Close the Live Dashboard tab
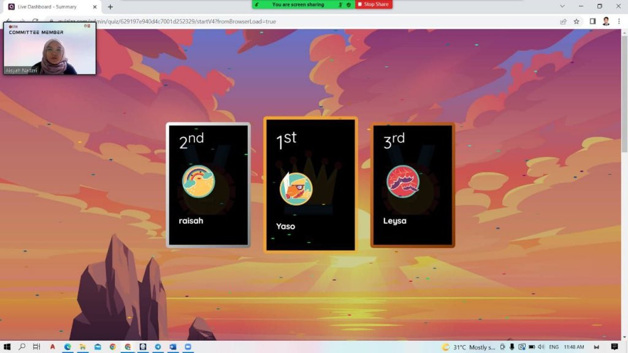 (94, 7)
